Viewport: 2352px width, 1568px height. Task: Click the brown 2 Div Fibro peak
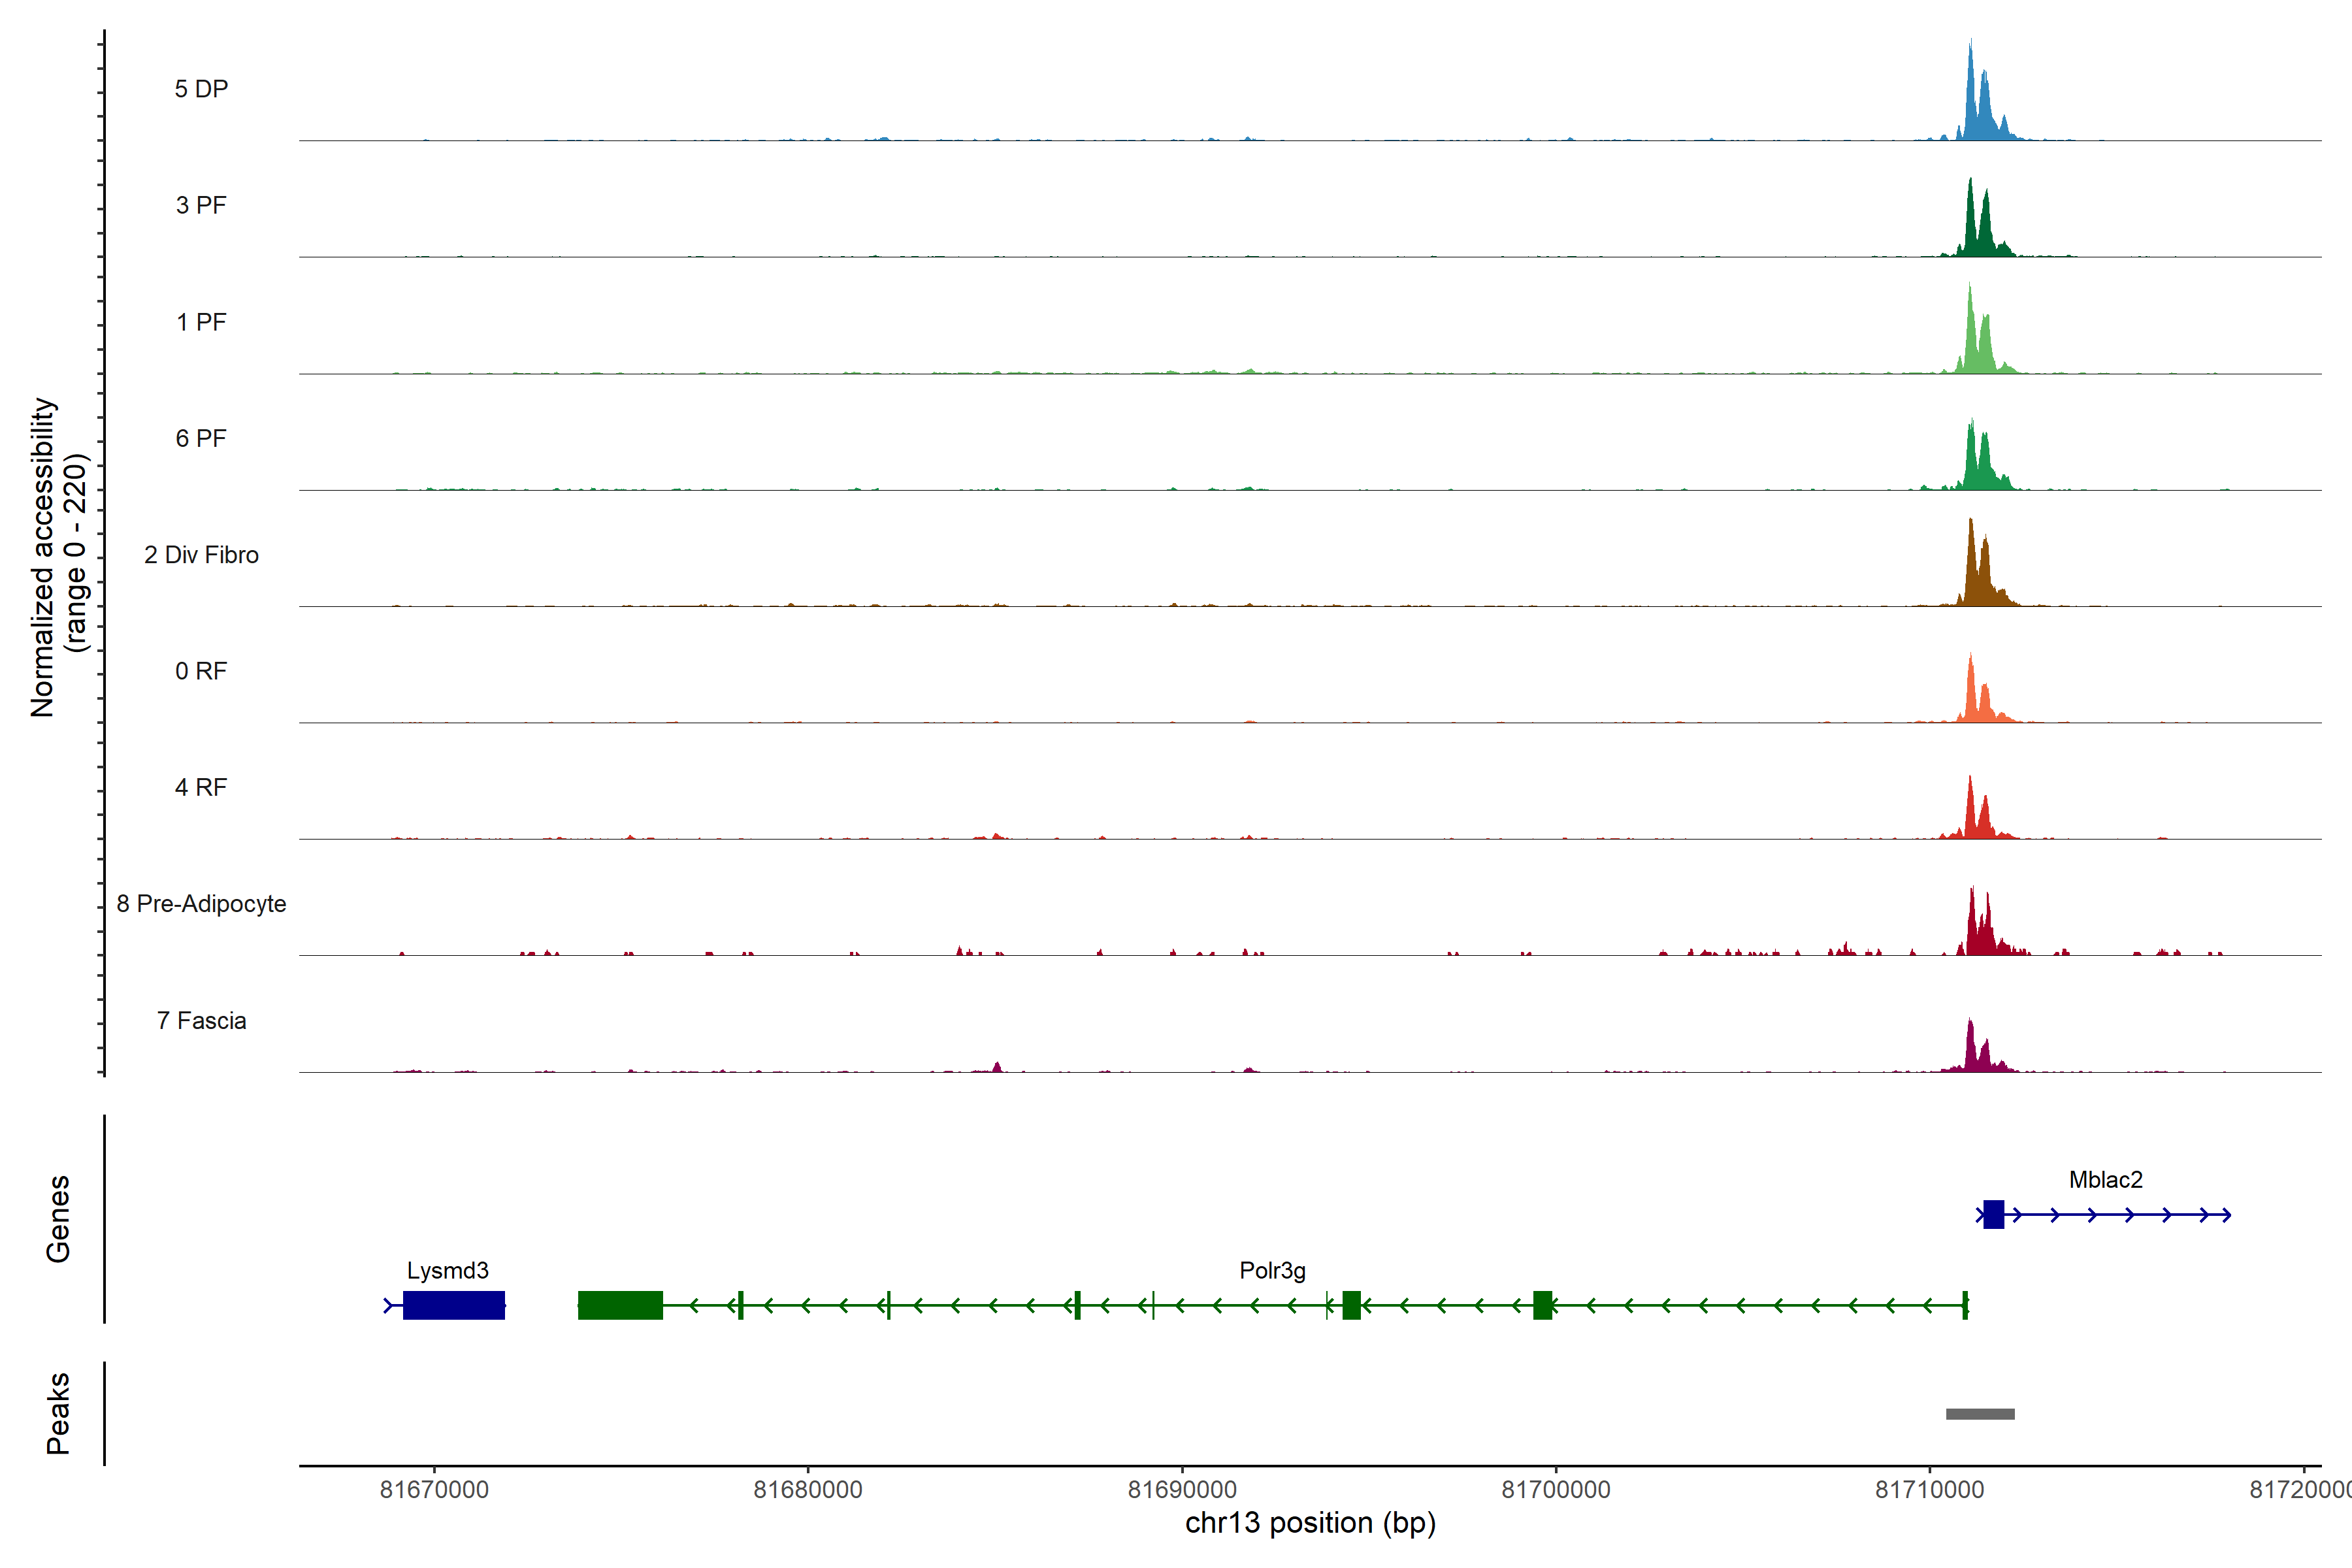[x=1972, y=575]
